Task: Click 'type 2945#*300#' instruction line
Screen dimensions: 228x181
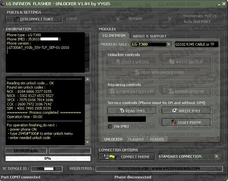Action: 40,133
